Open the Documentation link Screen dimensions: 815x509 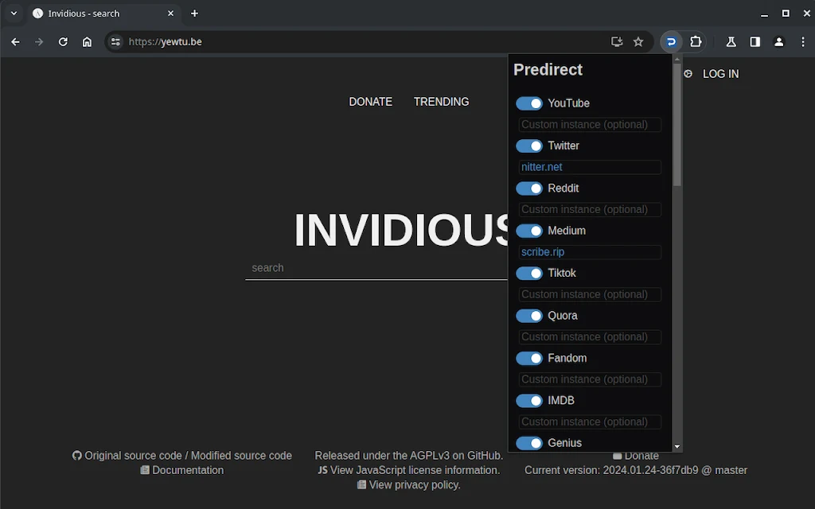tap(188, 471)
